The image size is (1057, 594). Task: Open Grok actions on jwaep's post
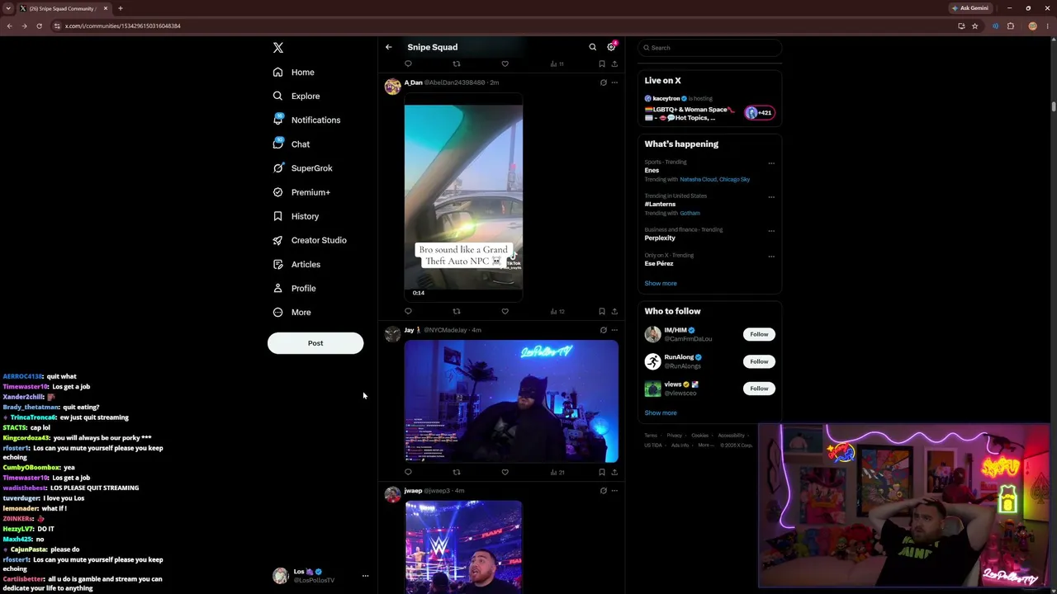pos(603,491)
